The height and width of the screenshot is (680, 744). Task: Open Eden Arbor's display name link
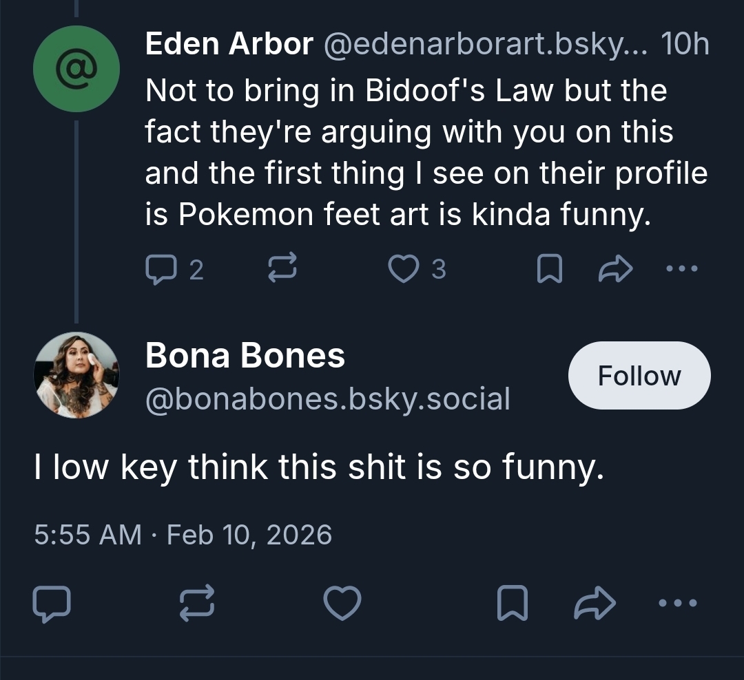pyautogui.click(x=229, y=45)
